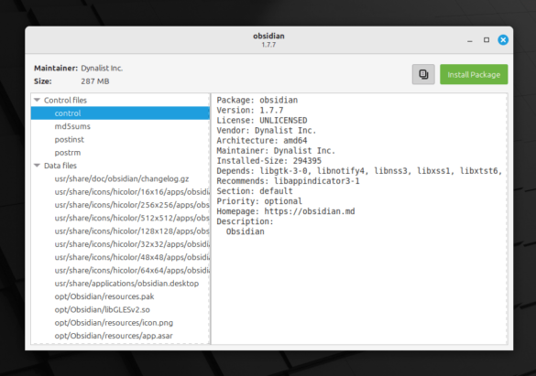Minimize the obsidian package window
The image size is (536, 376).
pyautogui.click(x=470, y=40)
